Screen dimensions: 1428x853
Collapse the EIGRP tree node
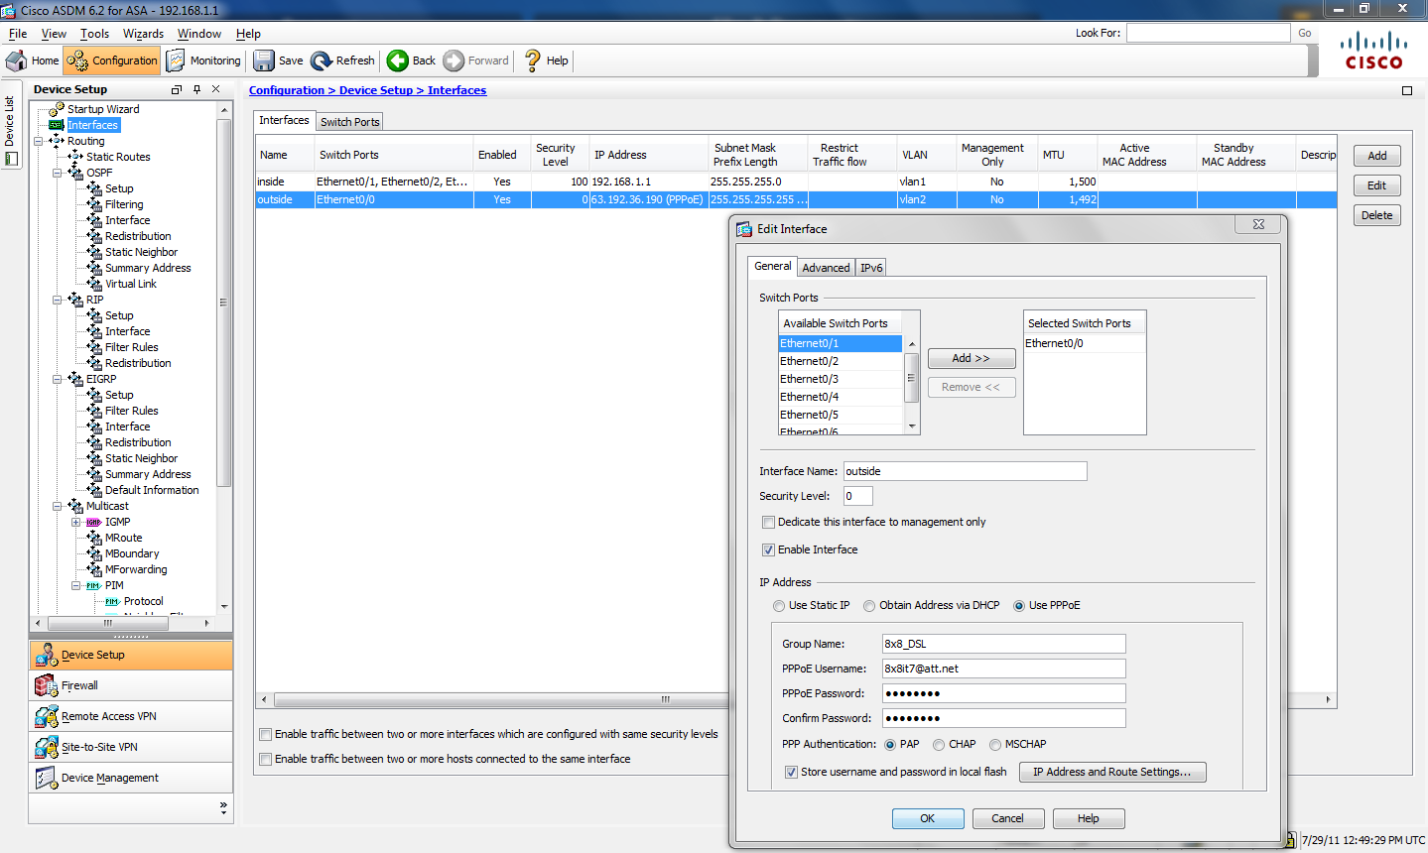[58, 379]
